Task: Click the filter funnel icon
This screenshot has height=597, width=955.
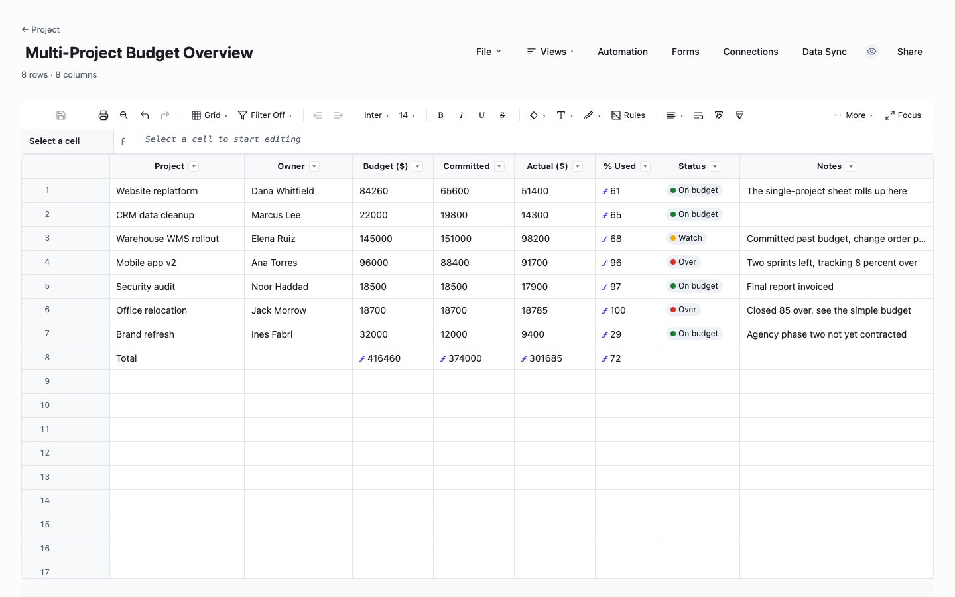Action: [x=243, y=115]
